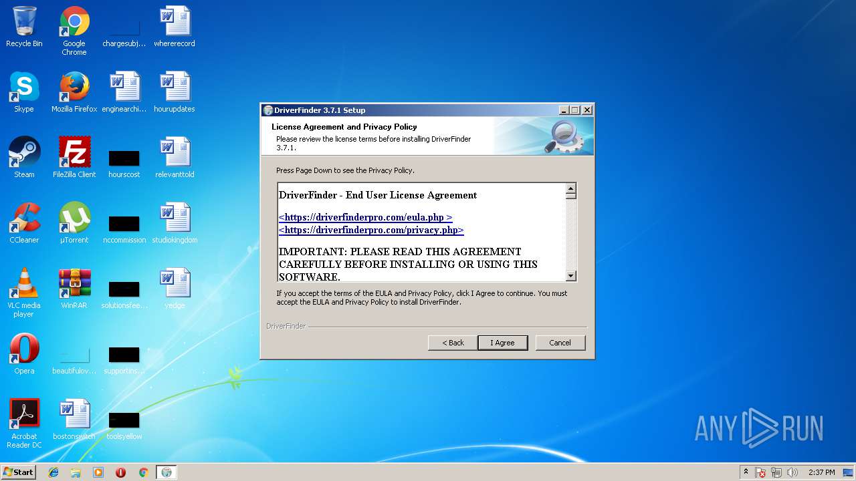856x481 pixels.
Task: Click license text scrollbar thumb
Action: coord(571,197)
